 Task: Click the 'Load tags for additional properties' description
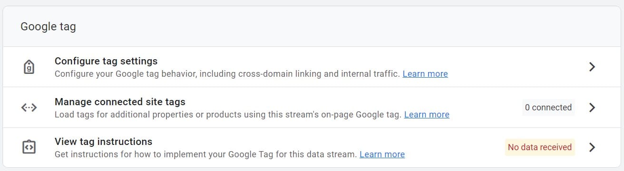pos(228,115)
